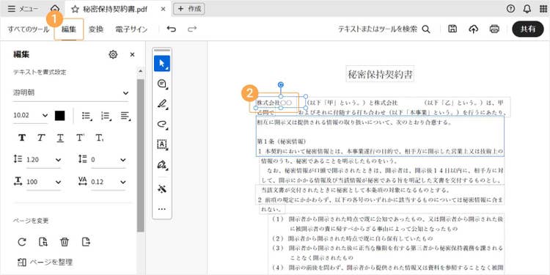Toggle subscript formatting

tap(100, 138)
